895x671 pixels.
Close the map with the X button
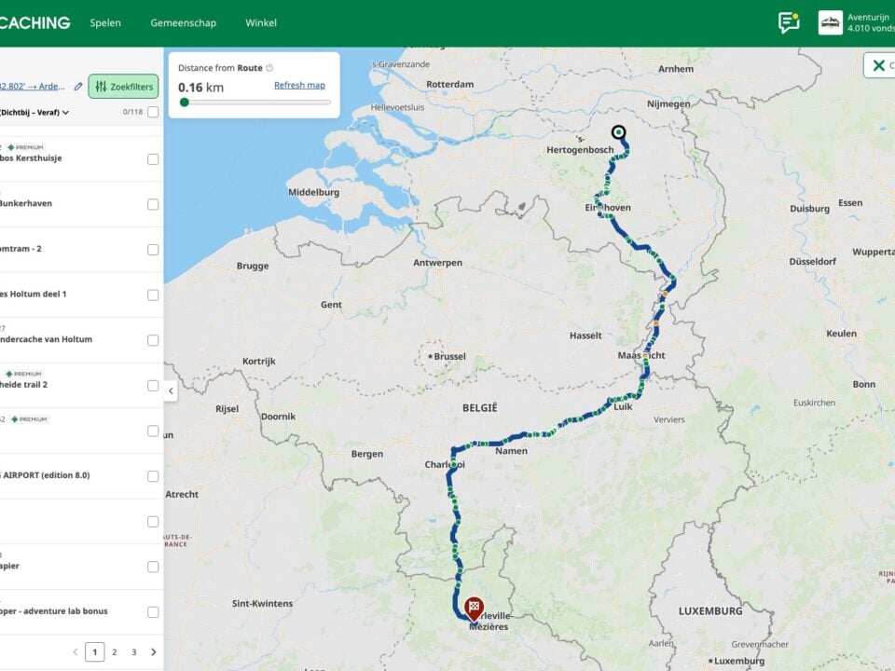pyautogui.click(x=879, y=65)
